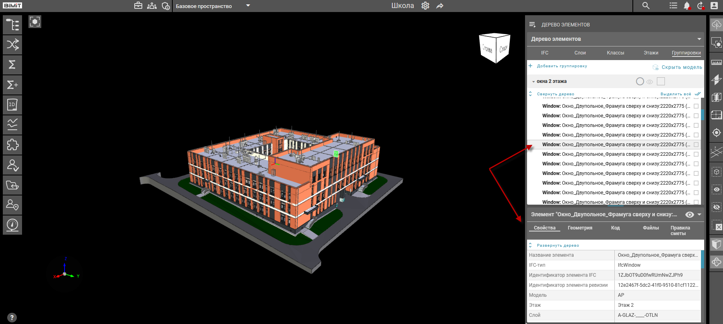Toggle eye visibility for окна 2 этажа group
The image size is (723, 324).
(650, 82)
